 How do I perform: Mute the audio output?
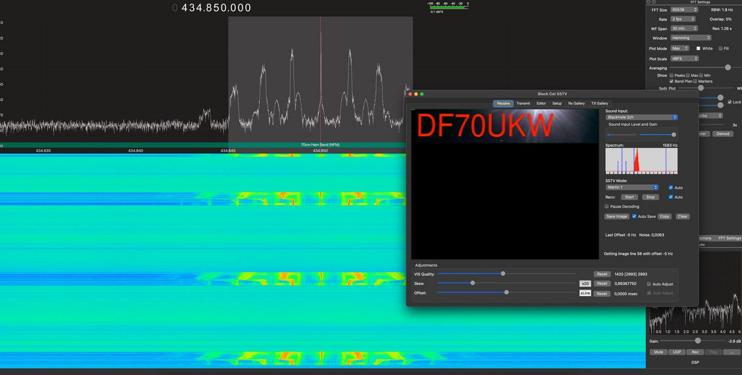click(x=658, y=352)
